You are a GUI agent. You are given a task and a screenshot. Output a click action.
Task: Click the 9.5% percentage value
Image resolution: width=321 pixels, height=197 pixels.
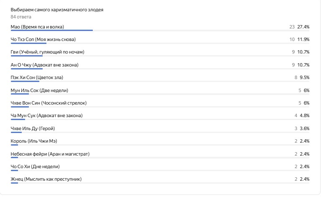[x=304, y=77]
